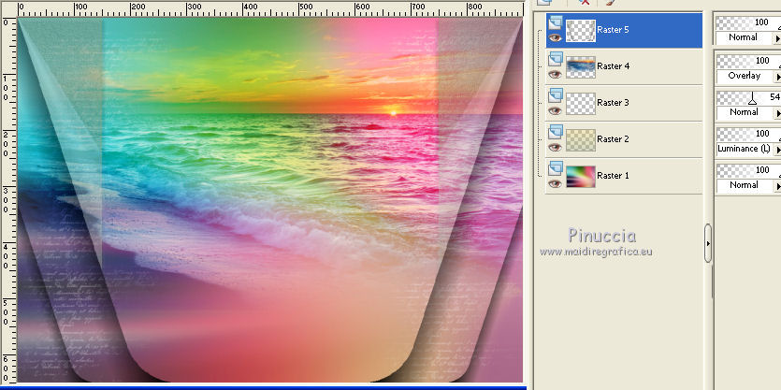Toggle the eye icon for Raster 2
This screenshot has height=390, width=781.
click(556, 148)
